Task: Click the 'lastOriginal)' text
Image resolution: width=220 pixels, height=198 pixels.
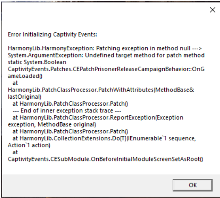Action: coord(24,97)
